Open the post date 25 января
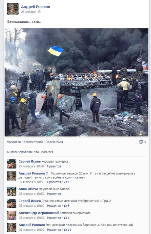This screenshot has width=151, height=234. (x=28, y=12)
